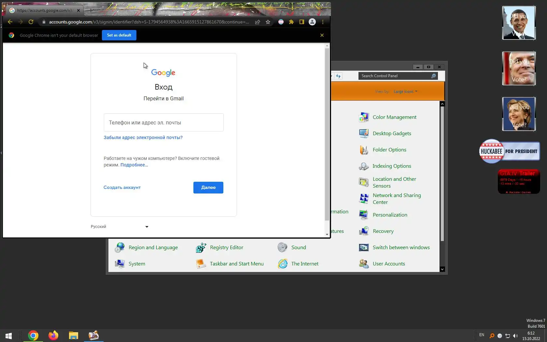The width and height of the screenshot is (547, 342).
Task: View site information via the lock icon
Action: [x=44, y=22]
